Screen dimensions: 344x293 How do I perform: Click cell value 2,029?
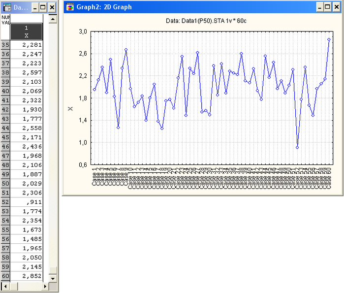(x=26, y=184)
